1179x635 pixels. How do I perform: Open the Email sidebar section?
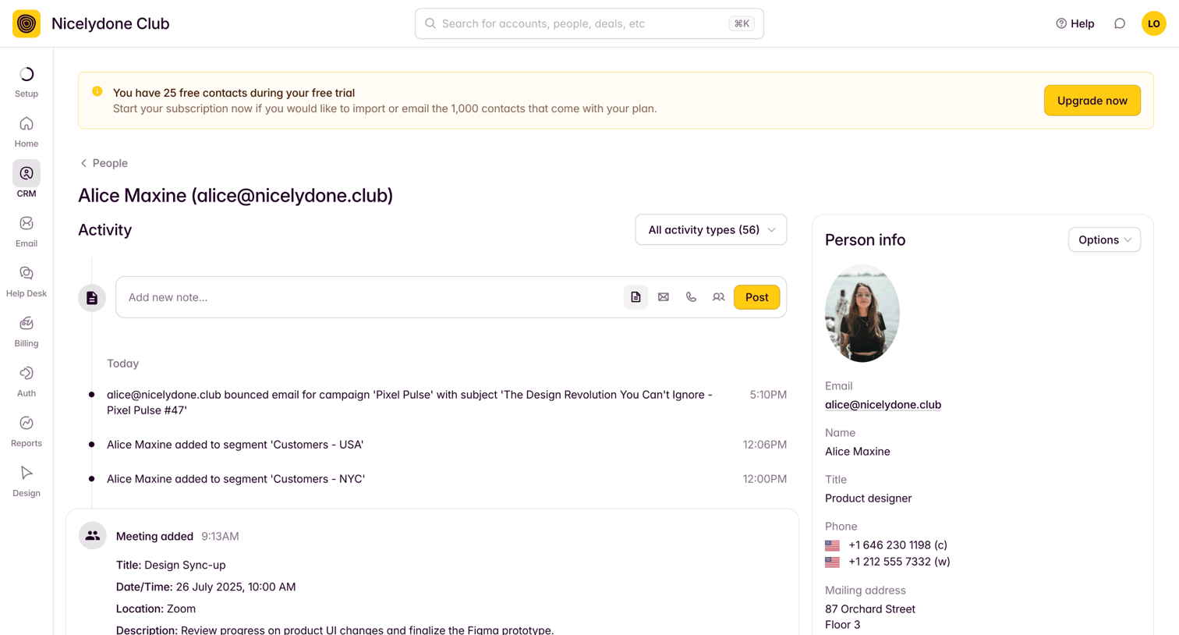click(x=27, y=232)
